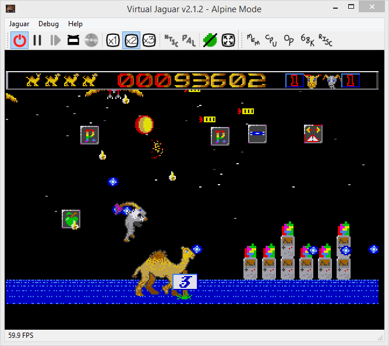Open the OP object processor browser
Screen dimensions: 389x346
[289, 40]
